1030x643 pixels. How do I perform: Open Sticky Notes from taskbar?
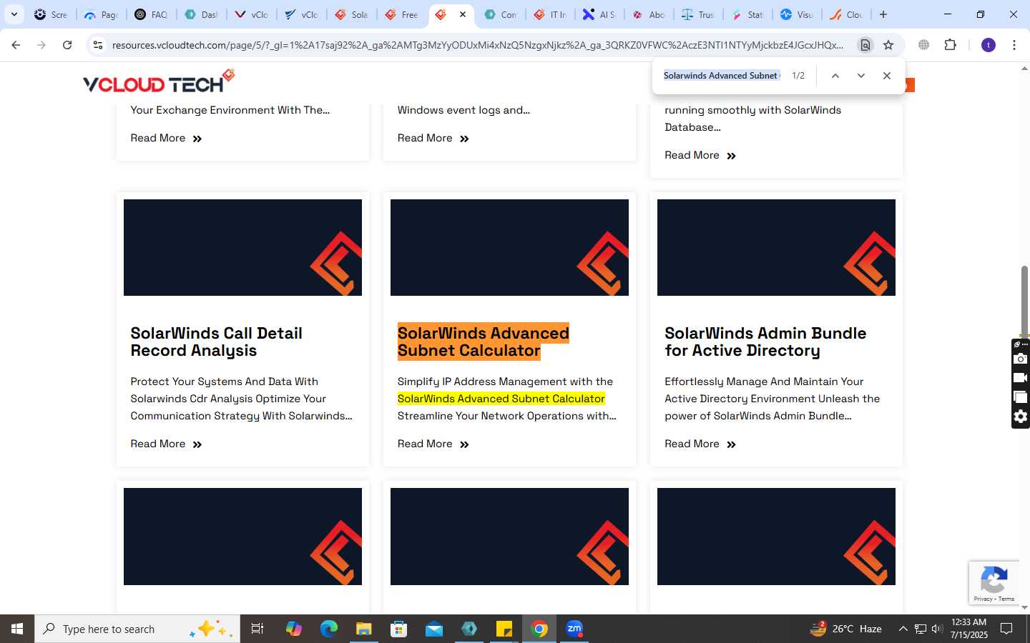click(504, 629)
